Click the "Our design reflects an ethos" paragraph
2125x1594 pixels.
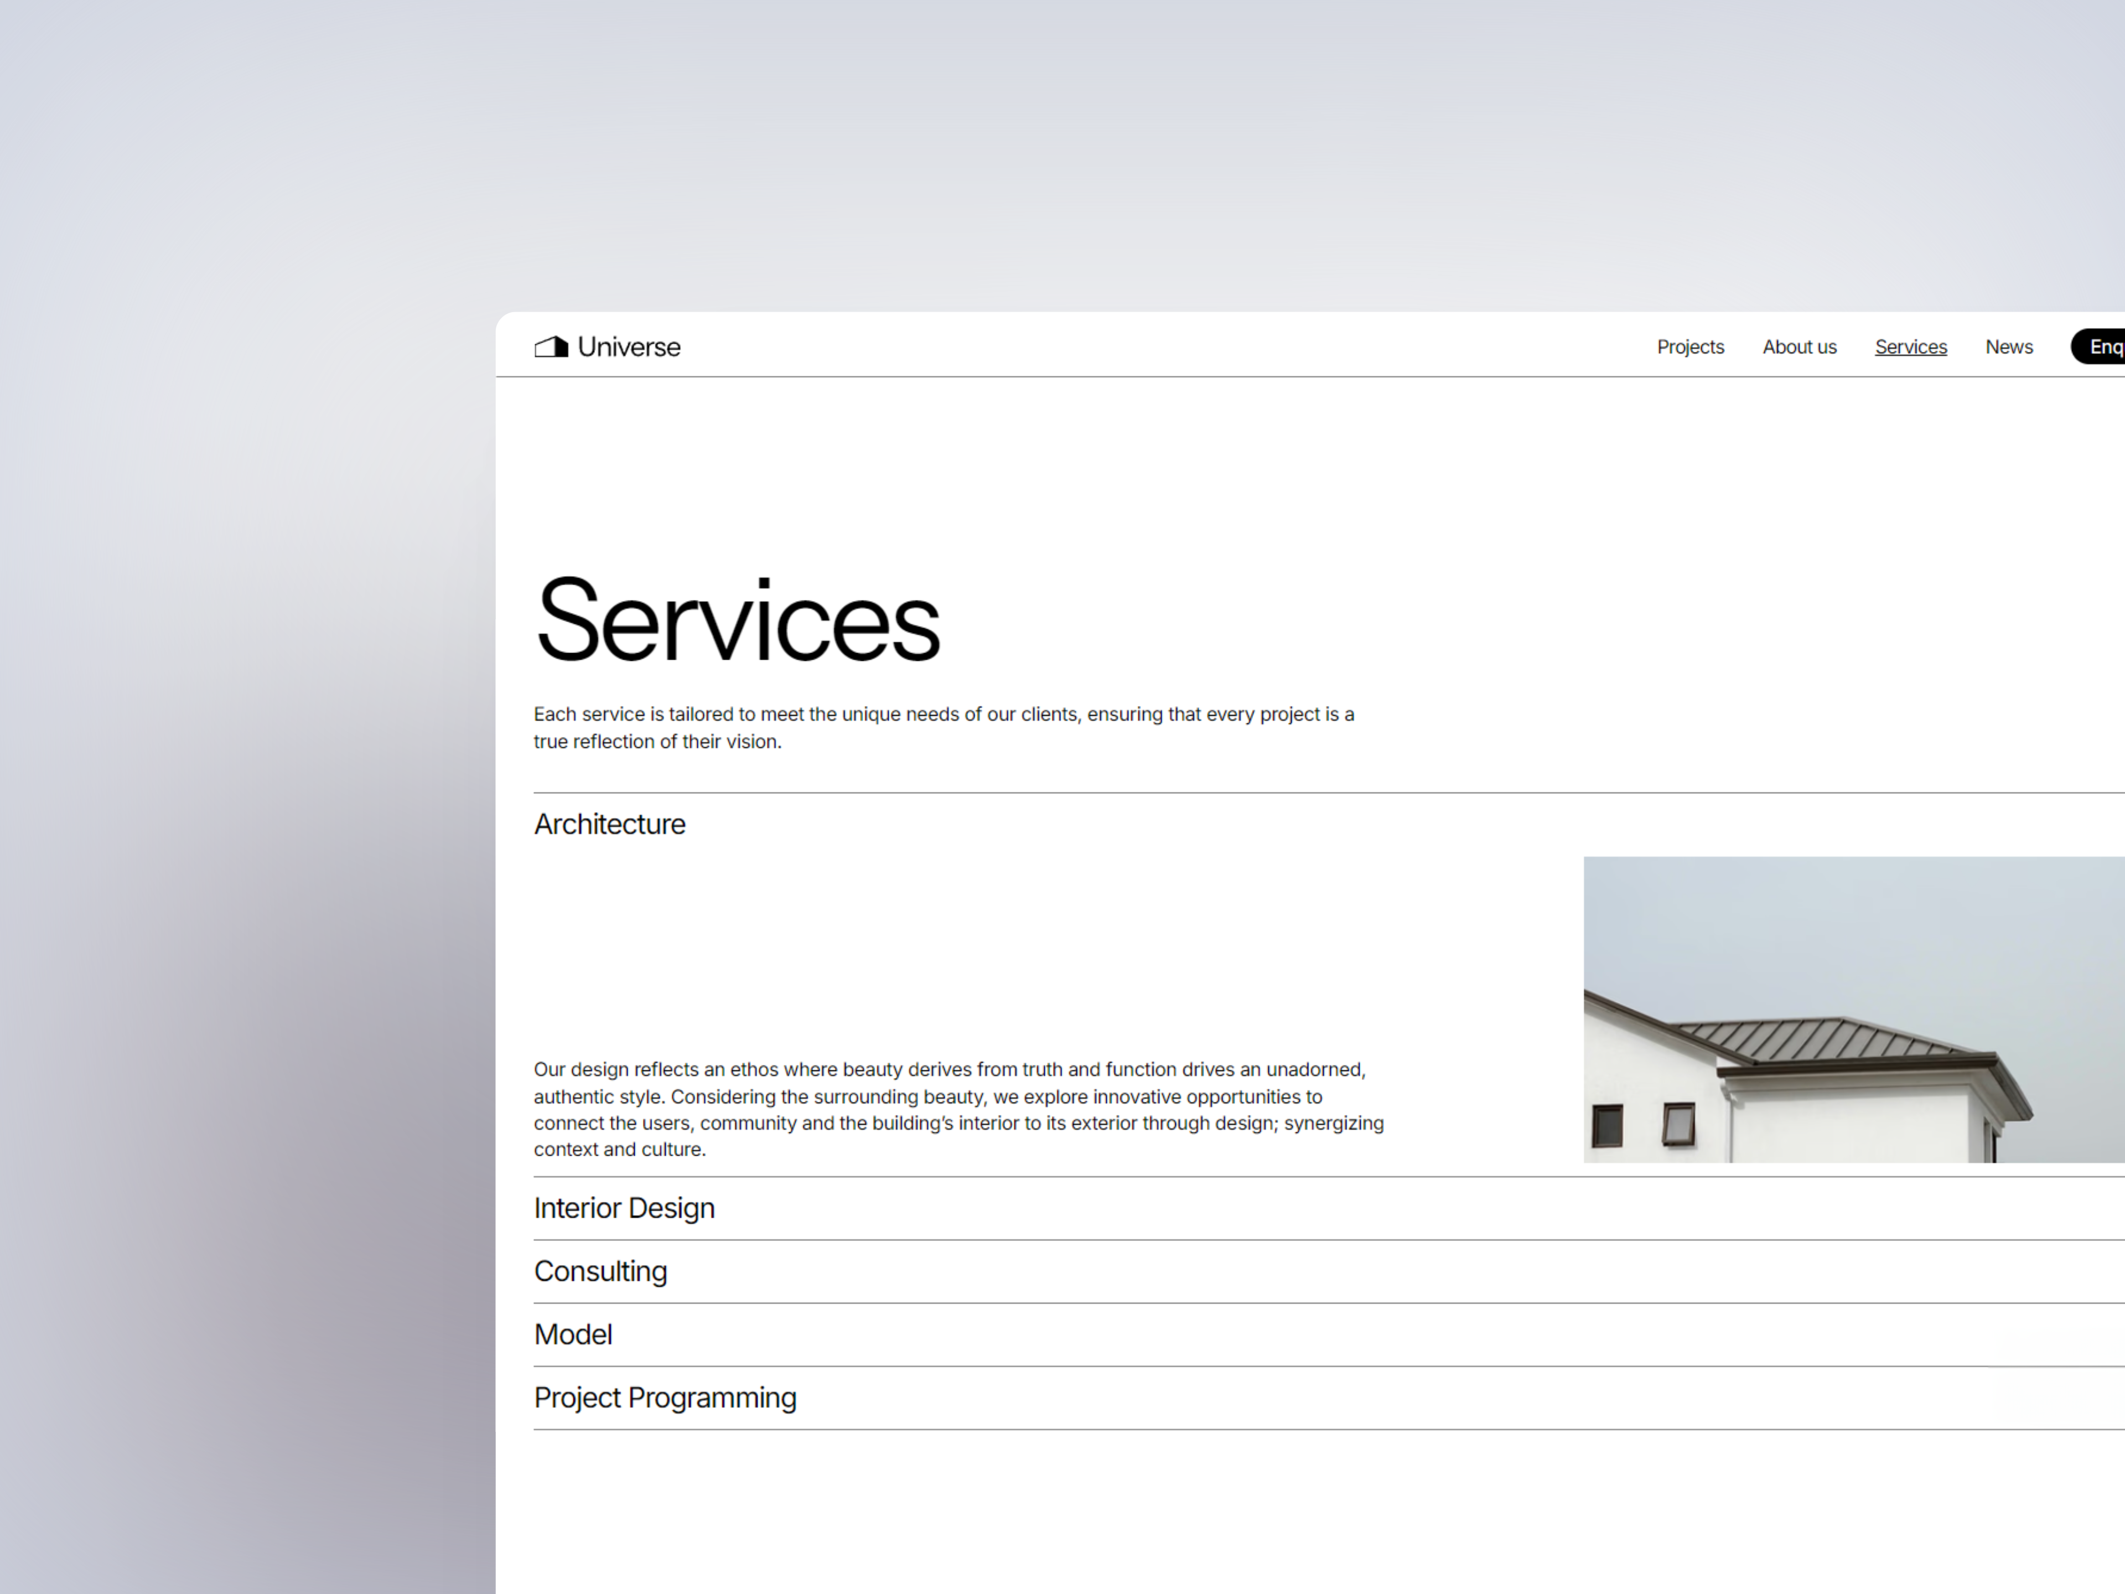coord(959,1109)
